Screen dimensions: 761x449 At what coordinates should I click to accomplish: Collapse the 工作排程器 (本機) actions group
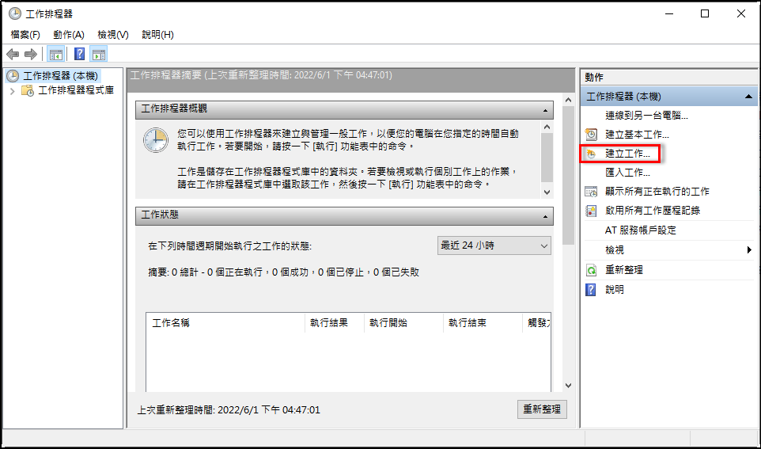748,97
